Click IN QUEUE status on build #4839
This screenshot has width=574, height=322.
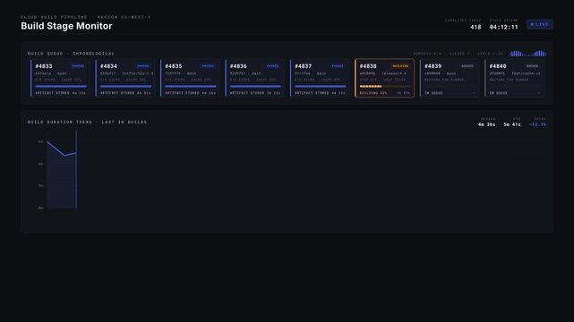[x=433, y=93]
